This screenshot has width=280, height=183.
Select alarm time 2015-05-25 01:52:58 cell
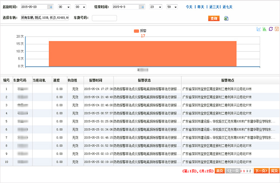(98, 145)
